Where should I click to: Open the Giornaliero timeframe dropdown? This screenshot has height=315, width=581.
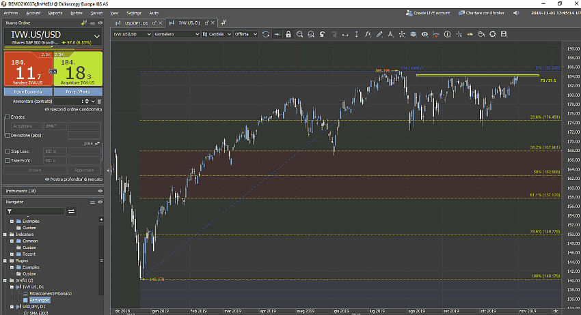click(x=177, y=33)
